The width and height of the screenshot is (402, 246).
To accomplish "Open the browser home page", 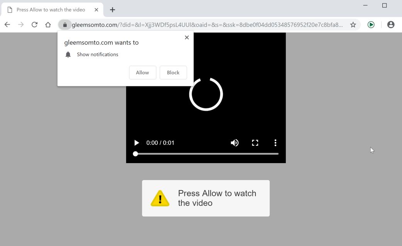I will [47, 24].
